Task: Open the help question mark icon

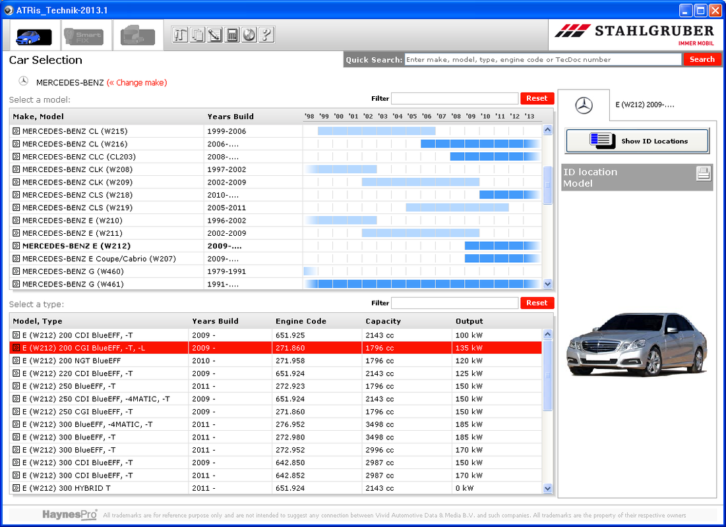Action: tap(266, 35)
